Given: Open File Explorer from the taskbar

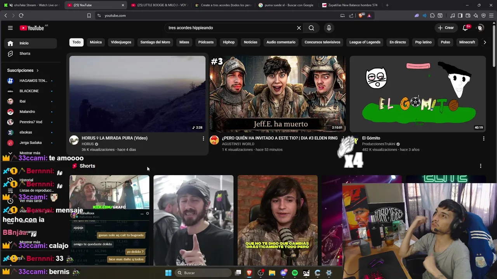Looking at the screenshot, I should pos(272,273).
